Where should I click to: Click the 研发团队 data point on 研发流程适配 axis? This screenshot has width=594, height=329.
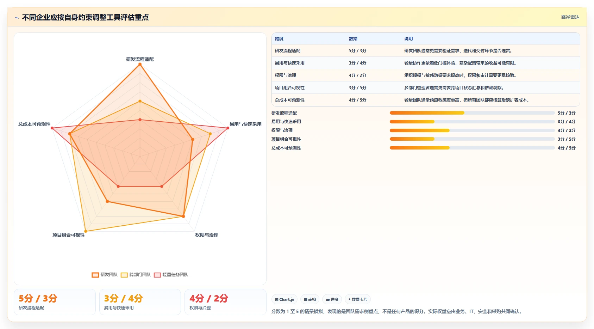pyautogui.click(x=140, y=64)
